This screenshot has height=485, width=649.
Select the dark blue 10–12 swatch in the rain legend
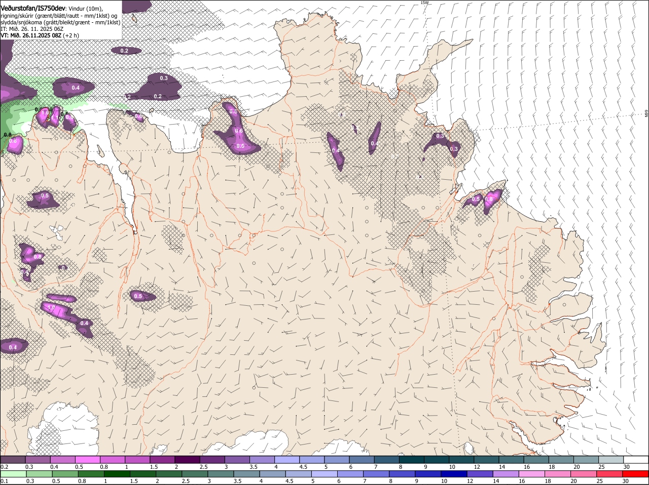click(455, 473)
